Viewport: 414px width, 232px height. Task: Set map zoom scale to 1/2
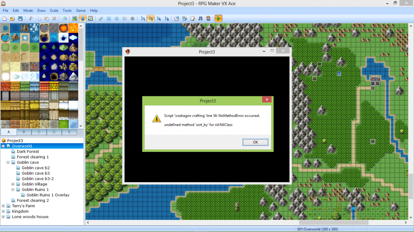pos(151,19)
